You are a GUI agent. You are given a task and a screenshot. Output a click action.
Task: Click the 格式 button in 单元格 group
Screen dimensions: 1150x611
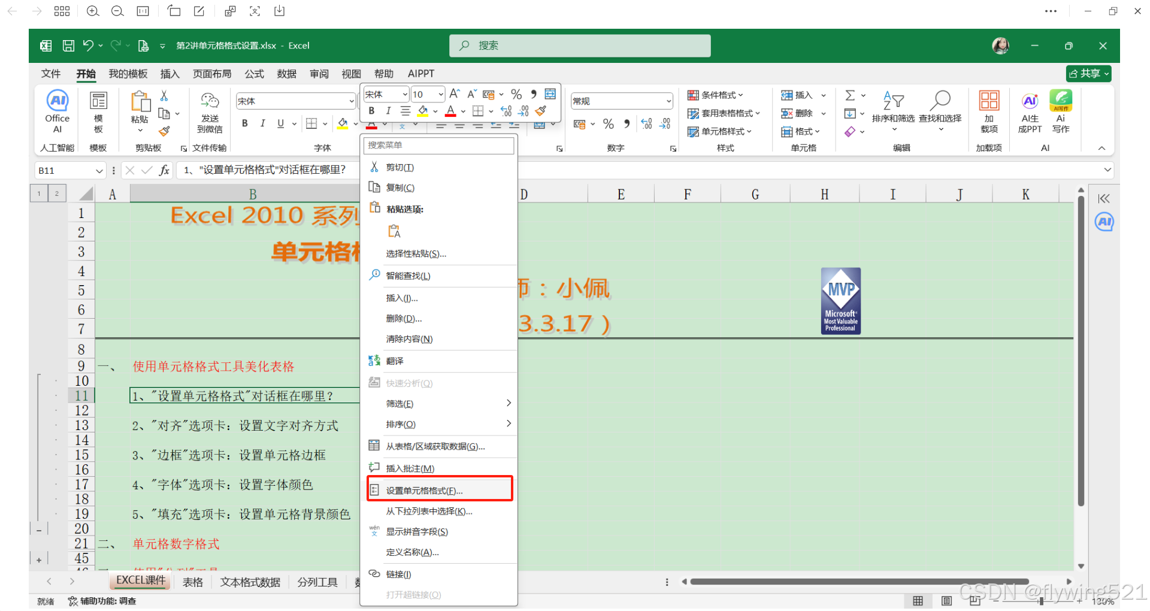801,131
